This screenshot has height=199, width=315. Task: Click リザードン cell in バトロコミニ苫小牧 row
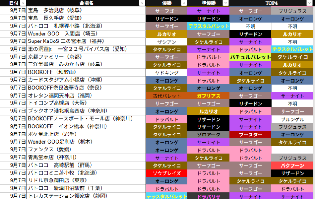click(x=292, y=173)
